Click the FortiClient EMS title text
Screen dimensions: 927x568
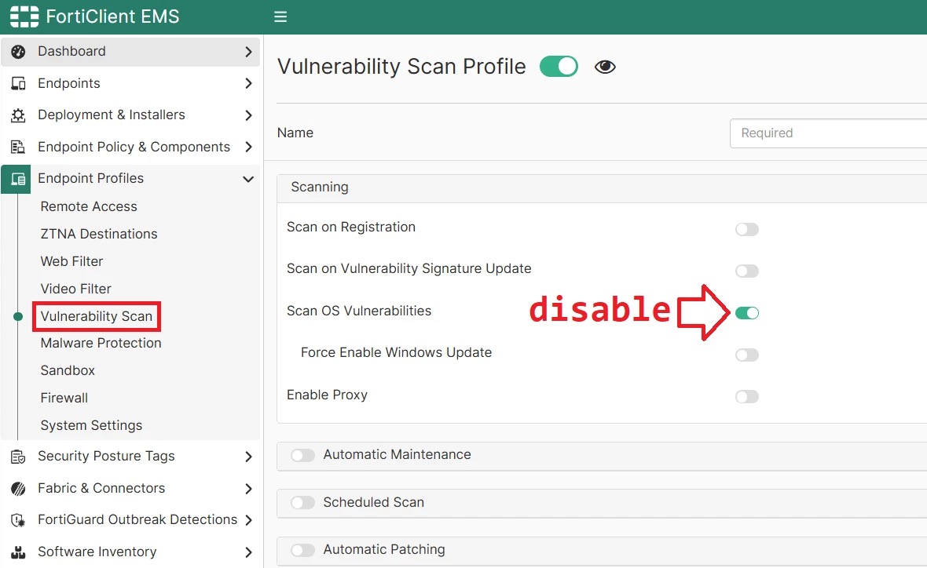pyautogui.click(x=112, y=16)
